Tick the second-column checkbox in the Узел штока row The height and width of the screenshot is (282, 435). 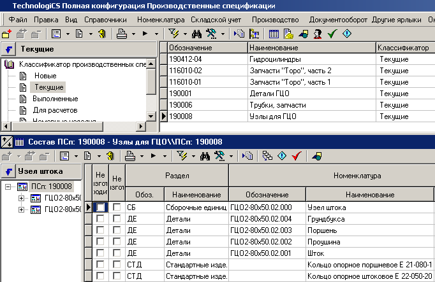tap(117, 207)
